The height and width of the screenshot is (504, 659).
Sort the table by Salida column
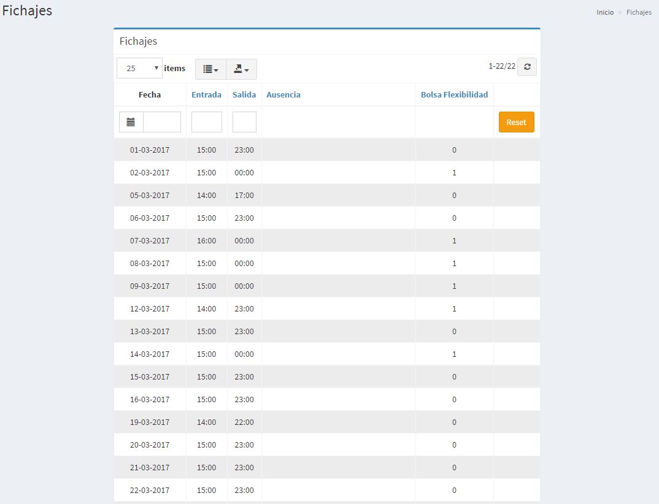244,94
